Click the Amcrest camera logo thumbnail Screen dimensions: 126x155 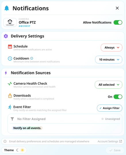pos(10,22)
